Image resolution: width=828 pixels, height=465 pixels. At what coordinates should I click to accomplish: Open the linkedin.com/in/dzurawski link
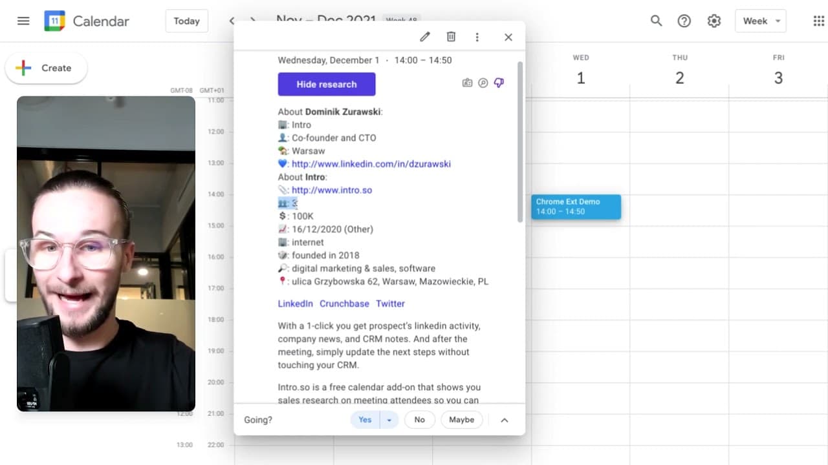pyautogui.click(x=371, y=164)
